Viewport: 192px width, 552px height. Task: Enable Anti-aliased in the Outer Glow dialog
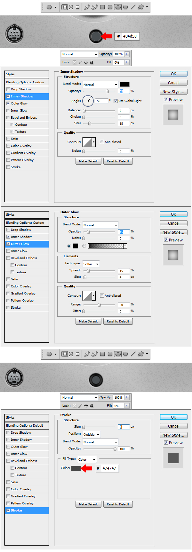(x=102, y=296)
